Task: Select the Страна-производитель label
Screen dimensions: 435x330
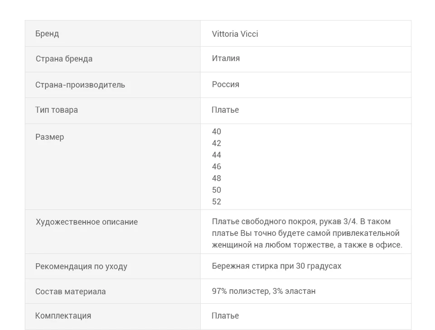Action: click(80, 85)
